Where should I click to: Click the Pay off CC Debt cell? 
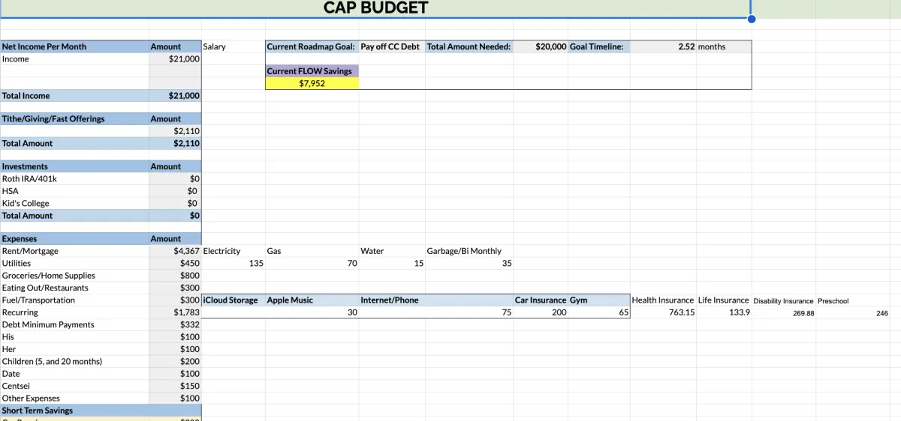392,46
